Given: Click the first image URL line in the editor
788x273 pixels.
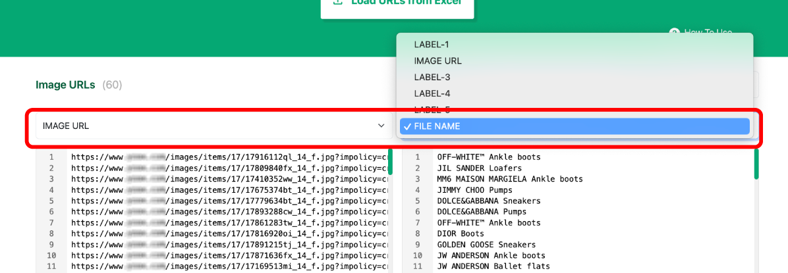Looking at the screenshot, I should pos(229,157).
